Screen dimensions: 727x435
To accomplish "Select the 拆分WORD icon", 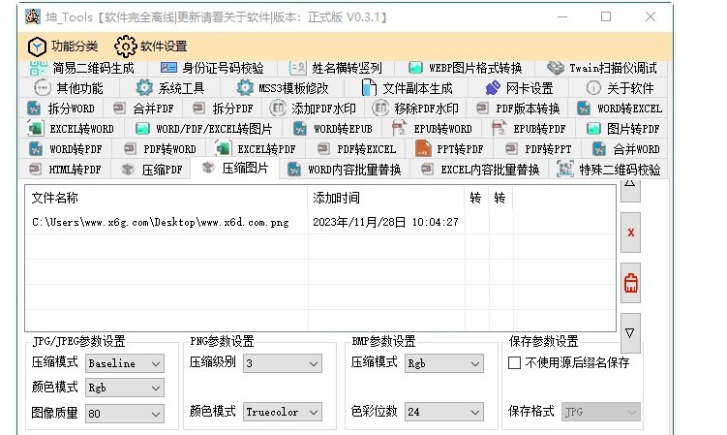I will pyautogui.click(x=34, y=109).
